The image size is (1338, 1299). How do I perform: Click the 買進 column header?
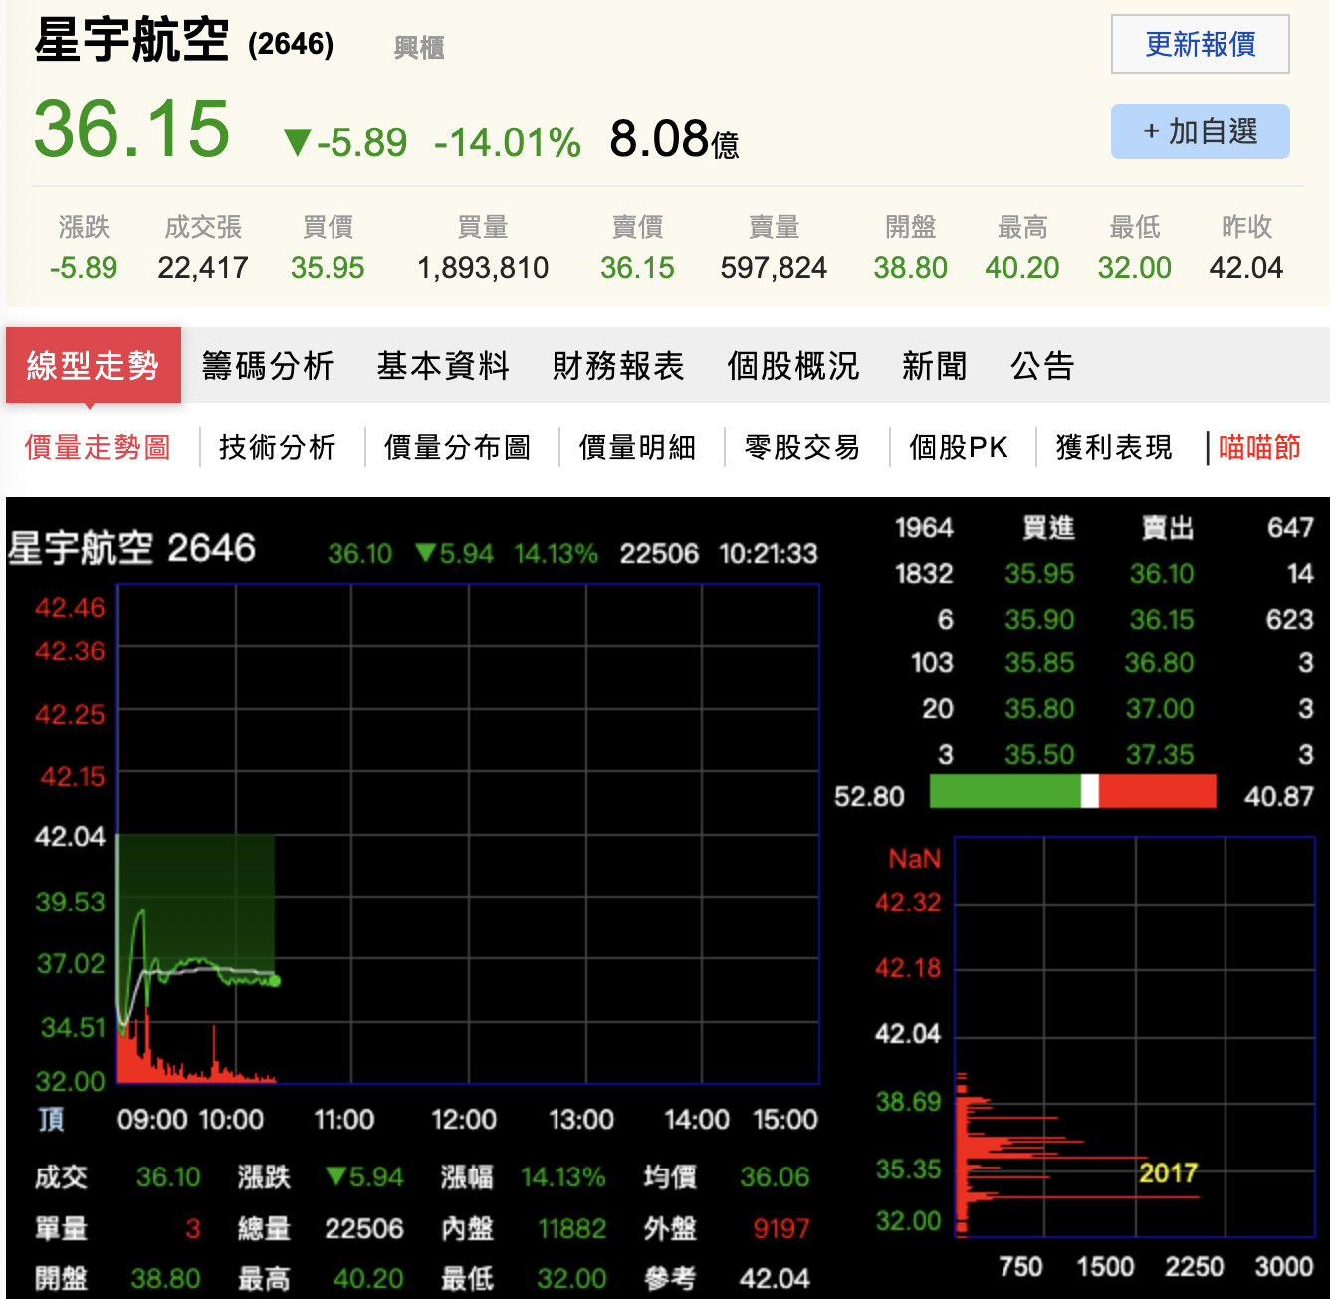[x=1048, y=528]
